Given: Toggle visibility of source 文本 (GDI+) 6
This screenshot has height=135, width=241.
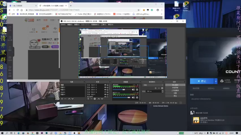Looking at the screenshot, I should [x=105, y=85].
